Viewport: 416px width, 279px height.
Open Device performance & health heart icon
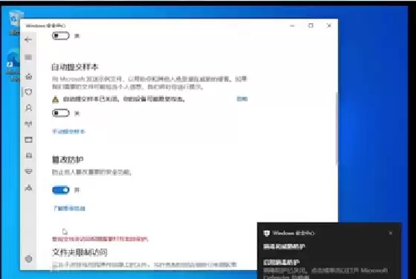click(29, 171)
